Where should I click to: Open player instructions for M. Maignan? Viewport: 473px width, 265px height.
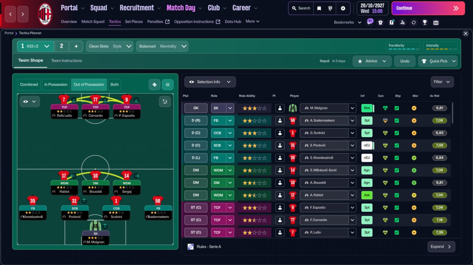click(x=280, y=108)
